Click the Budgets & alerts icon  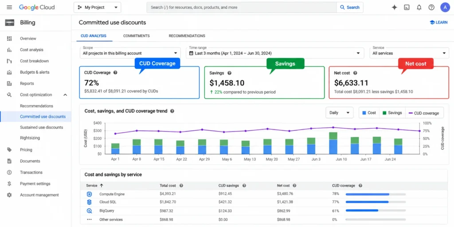(x=9, y=72)
